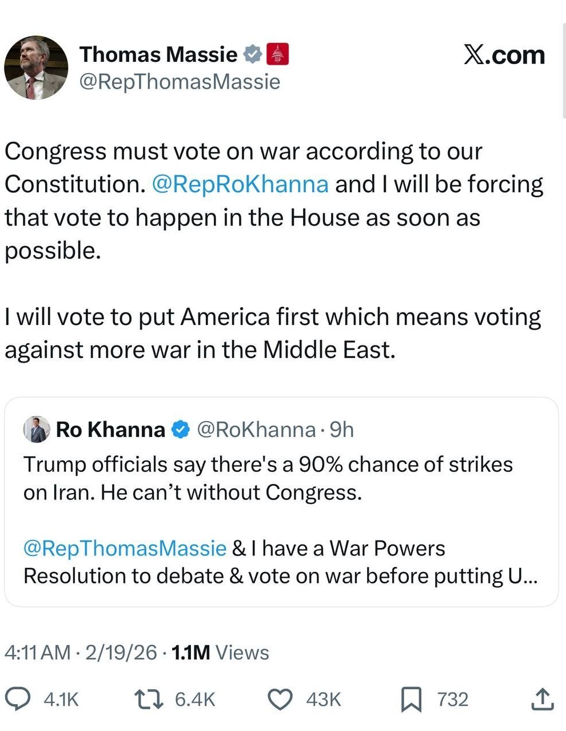Click the share upload icon
Screen dimensions: 566x731
tap(542, 699)
